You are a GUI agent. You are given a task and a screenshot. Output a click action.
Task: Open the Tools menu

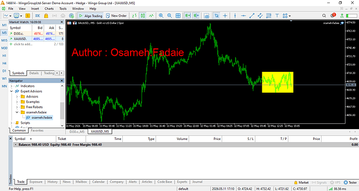pyautogui.click(x=63, y=9)
